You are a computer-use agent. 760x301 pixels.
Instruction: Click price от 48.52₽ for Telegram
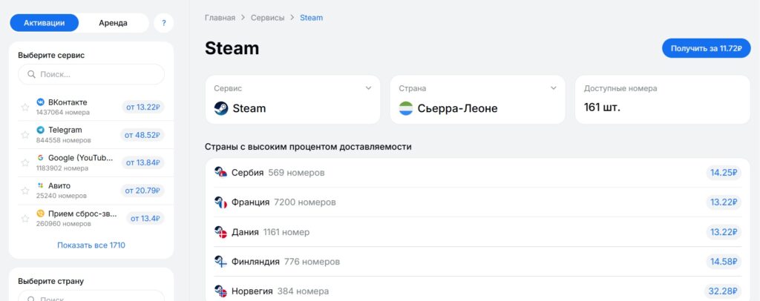click(142, 135)
